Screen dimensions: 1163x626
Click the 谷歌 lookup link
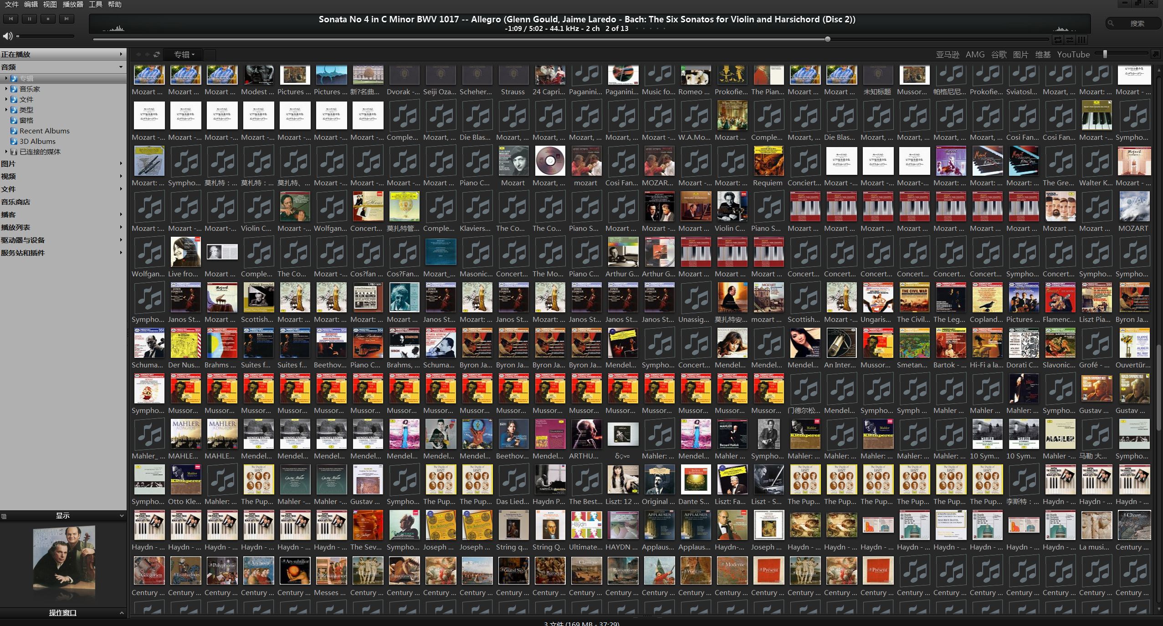(x=999, y=55)
